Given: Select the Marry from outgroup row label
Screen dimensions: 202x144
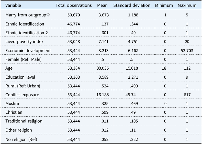Looking at the screenshot, I should pyautogui.click(x=27, y=15).
